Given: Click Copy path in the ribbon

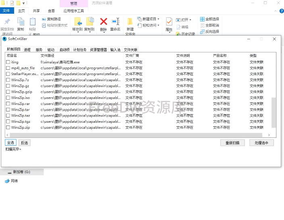Looking at the screenshot, I should point(51,19).
